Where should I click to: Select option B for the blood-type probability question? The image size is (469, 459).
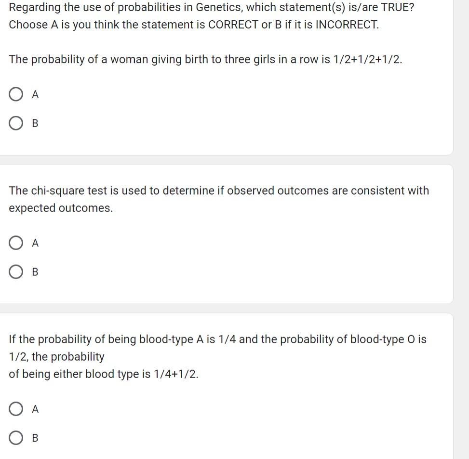[16, 437]
